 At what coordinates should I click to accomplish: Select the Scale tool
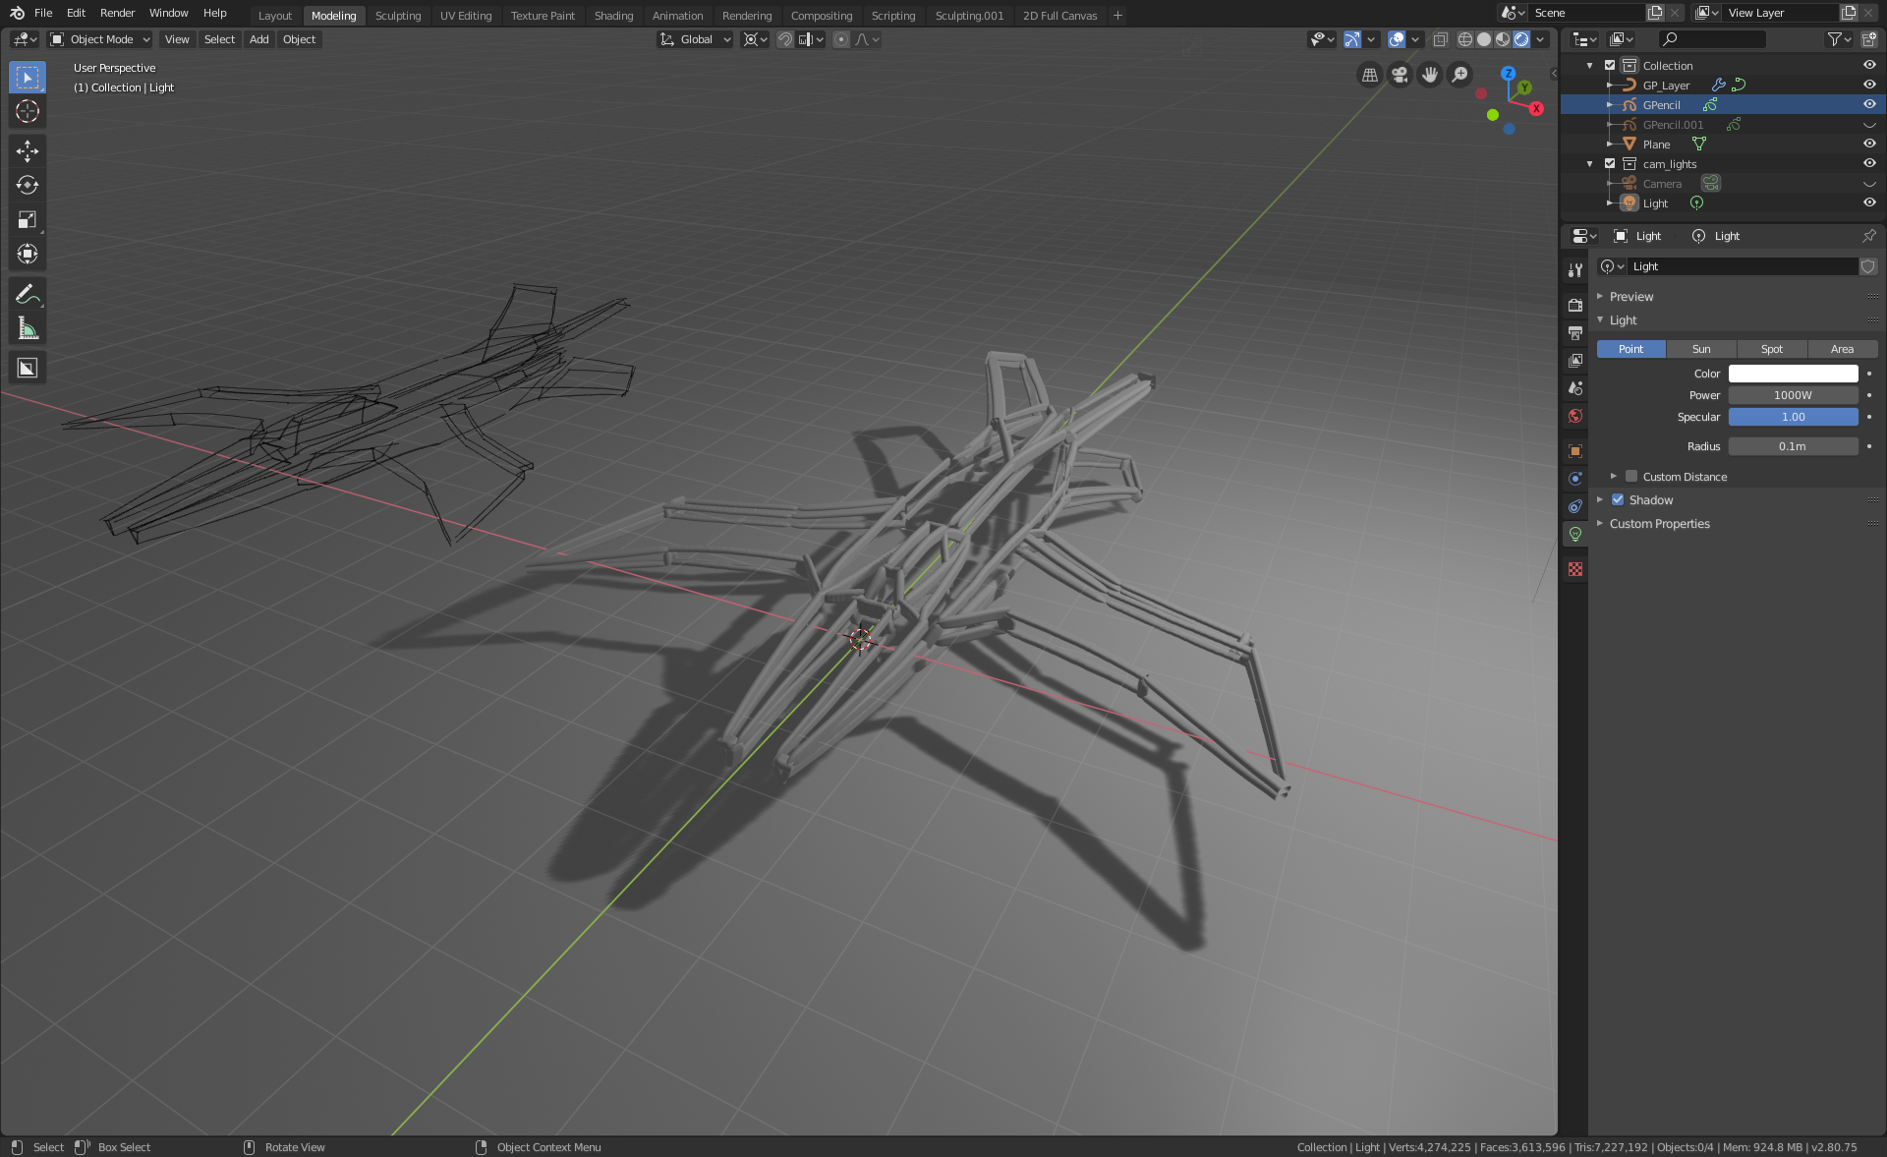coord(28,219)
